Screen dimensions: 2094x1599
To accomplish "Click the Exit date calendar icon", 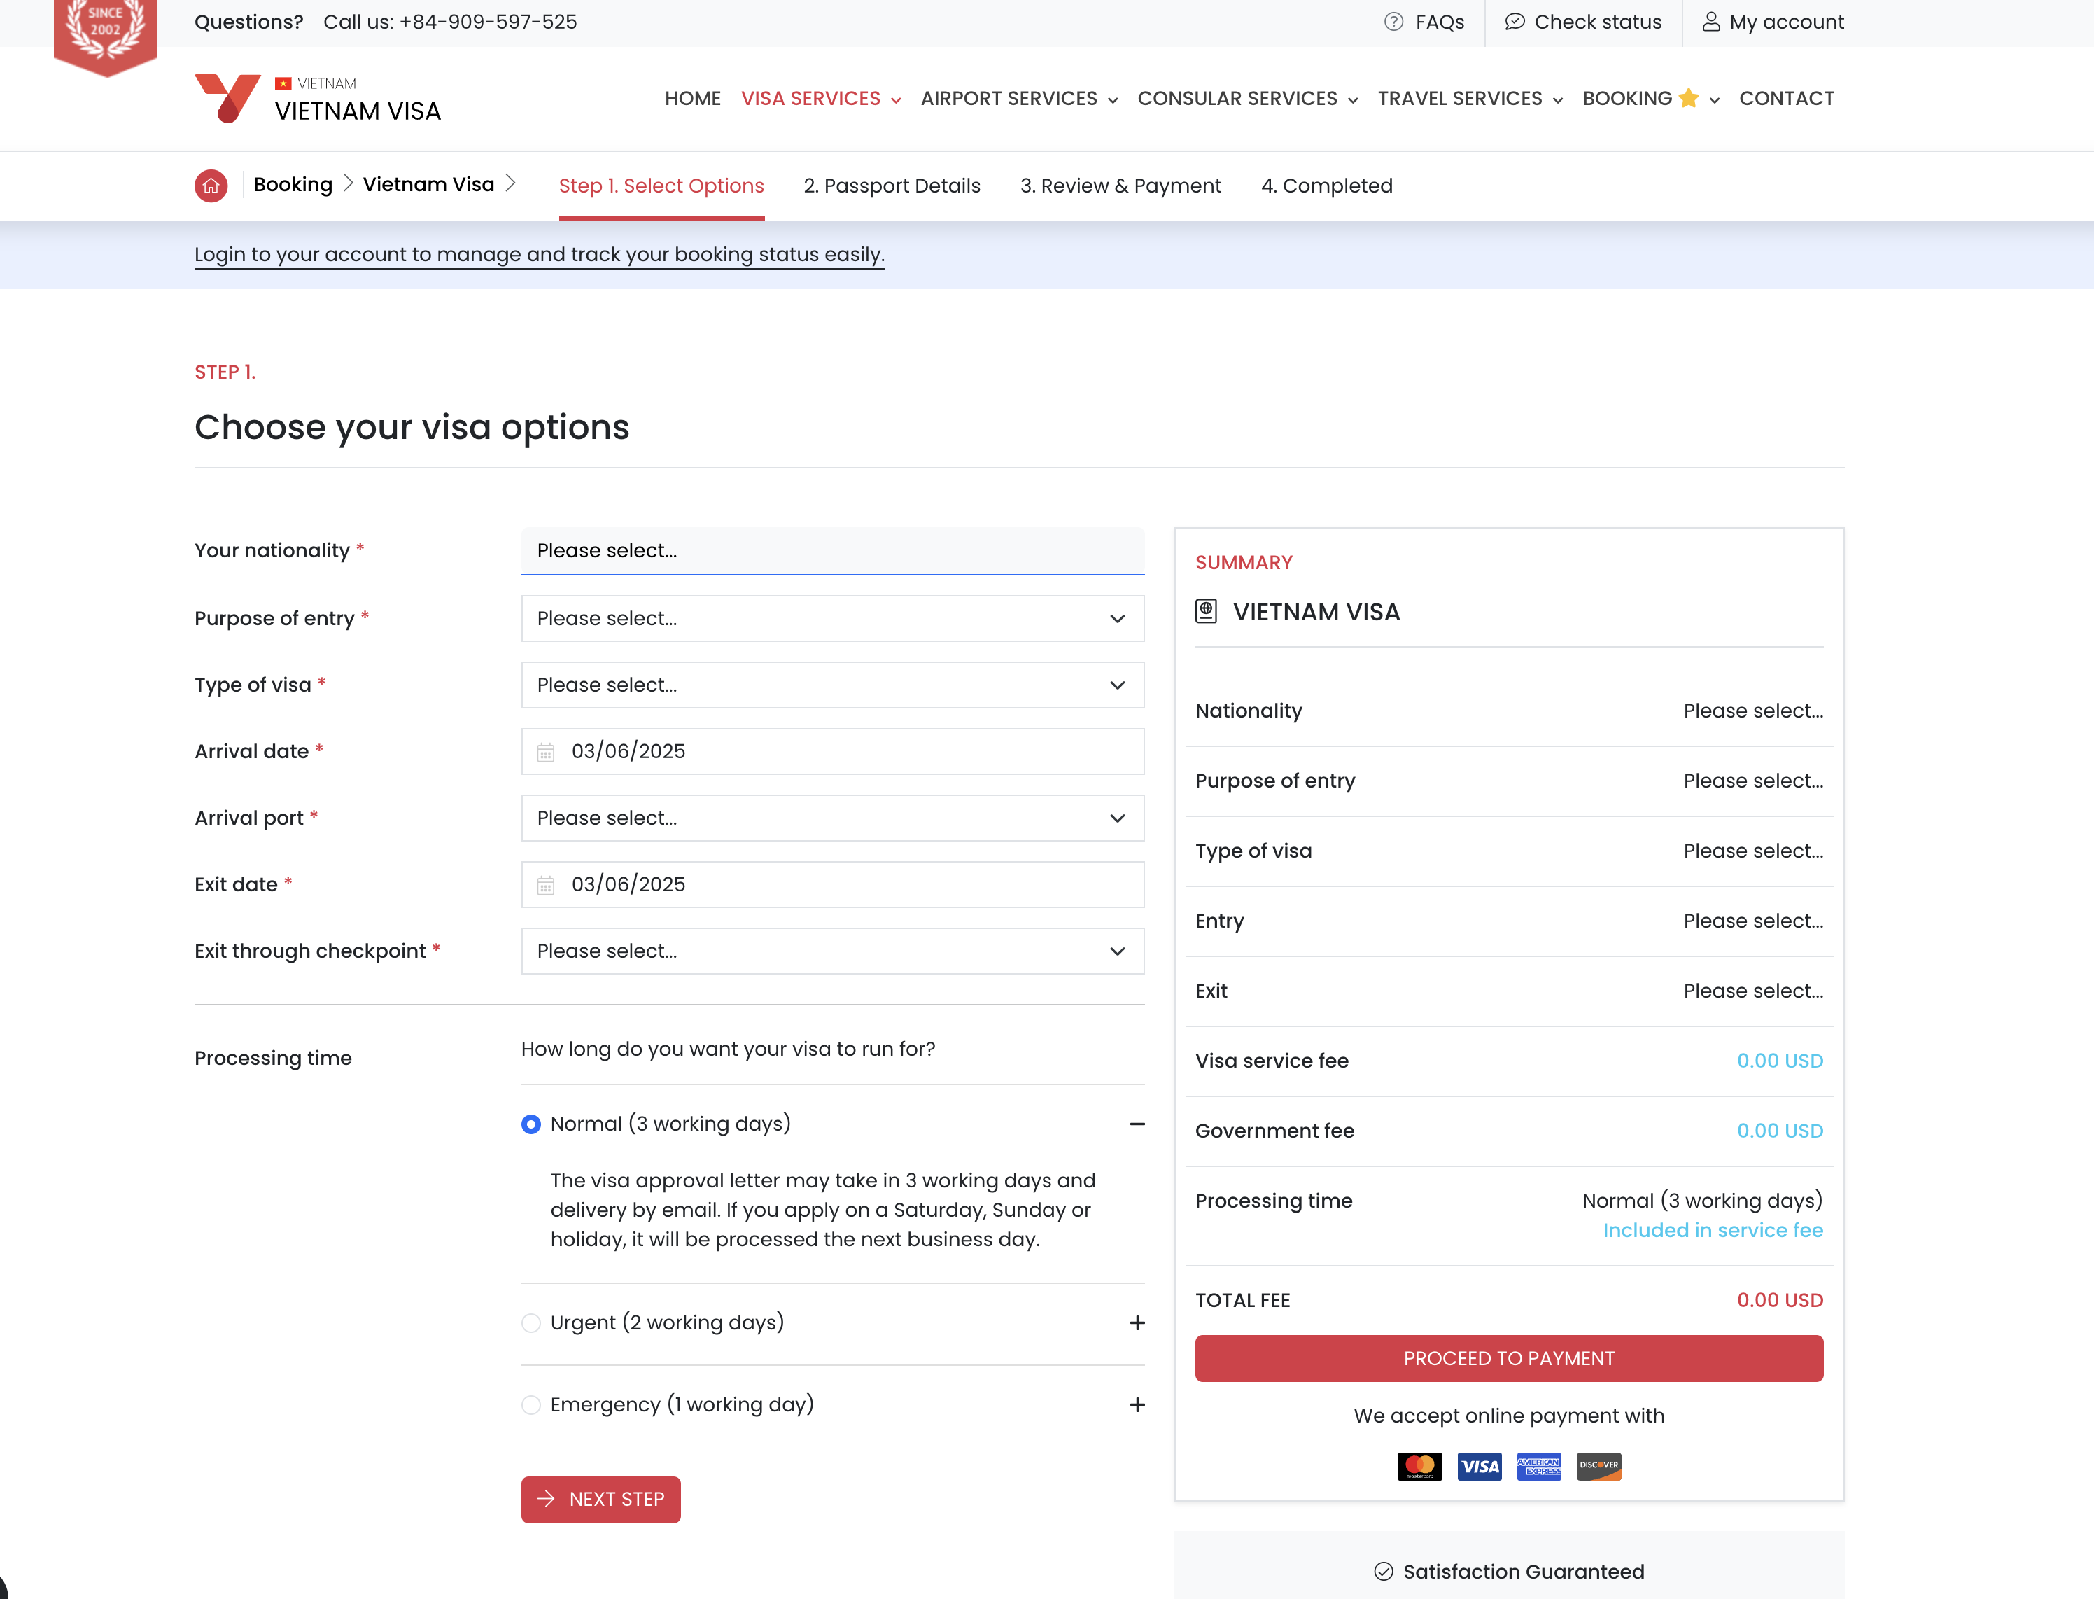I will pos(545,885).
